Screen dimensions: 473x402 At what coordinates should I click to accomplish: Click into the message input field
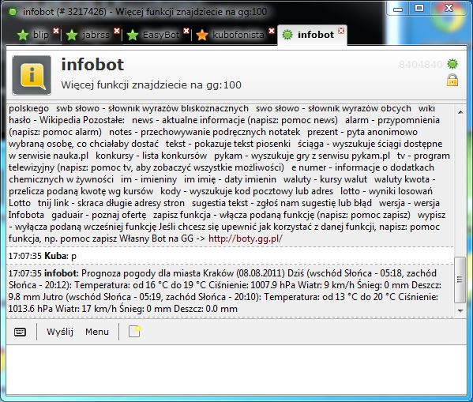[x=236, y=370]
